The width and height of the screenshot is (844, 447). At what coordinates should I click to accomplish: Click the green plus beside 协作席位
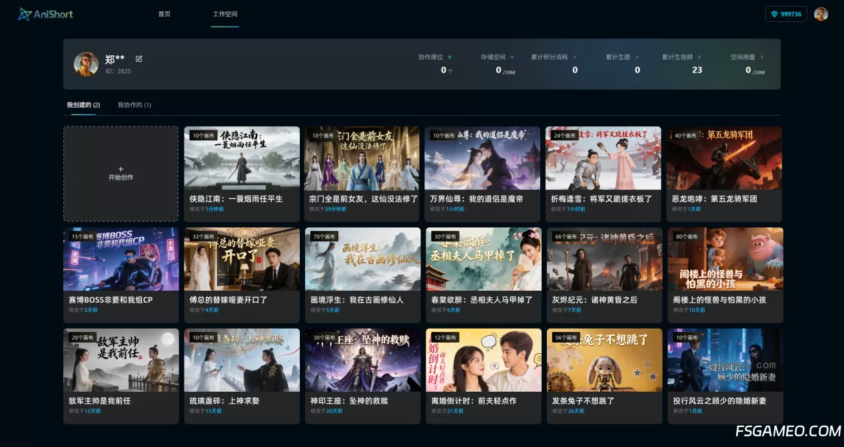450,57
